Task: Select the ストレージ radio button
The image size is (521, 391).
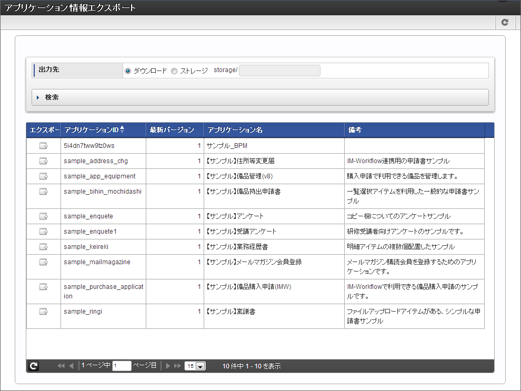Action: [174, 69]
